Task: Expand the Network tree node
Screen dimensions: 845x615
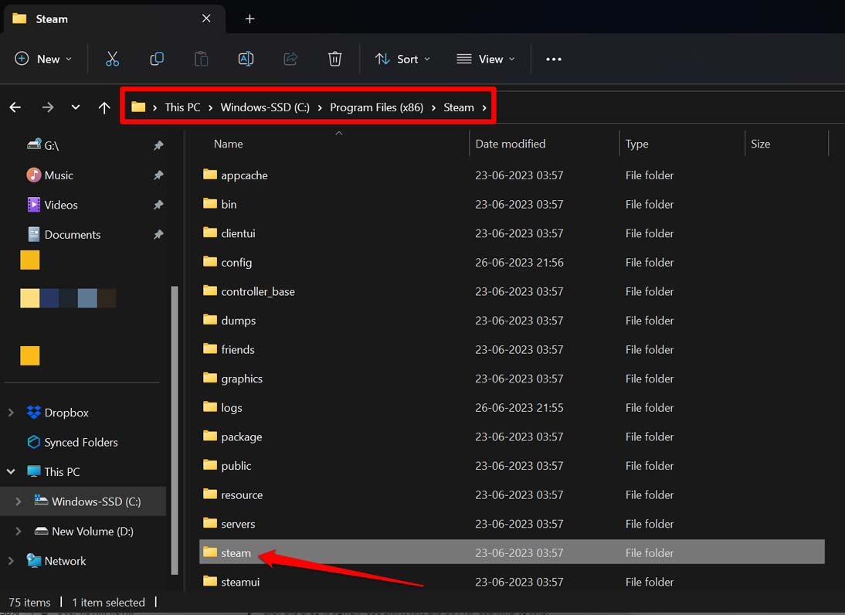Action: (11, 561)
